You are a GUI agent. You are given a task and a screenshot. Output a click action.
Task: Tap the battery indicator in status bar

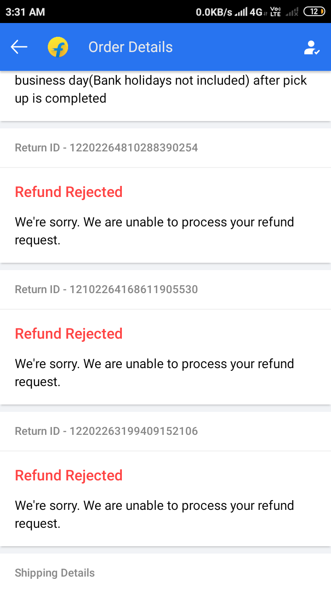tap(314, 12)
